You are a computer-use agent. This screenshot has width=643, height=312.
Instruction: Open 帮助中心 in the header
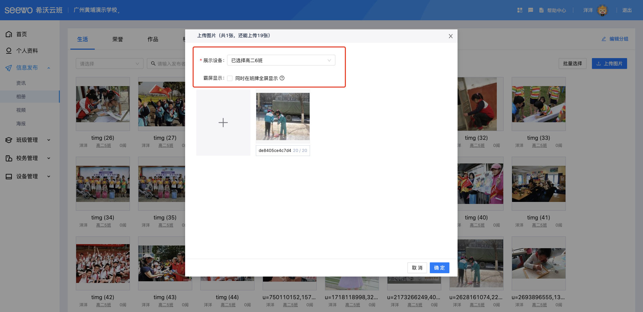pyautogui.click(x=553, y=10)
